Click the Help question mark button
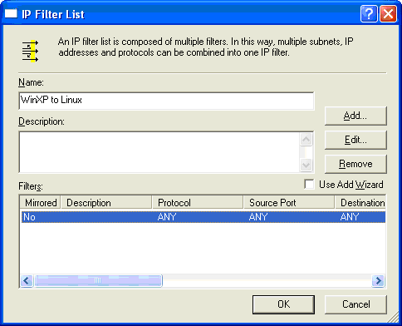Image resolution: width=402 pixels, height=326 pixels. tap(369, 13)
